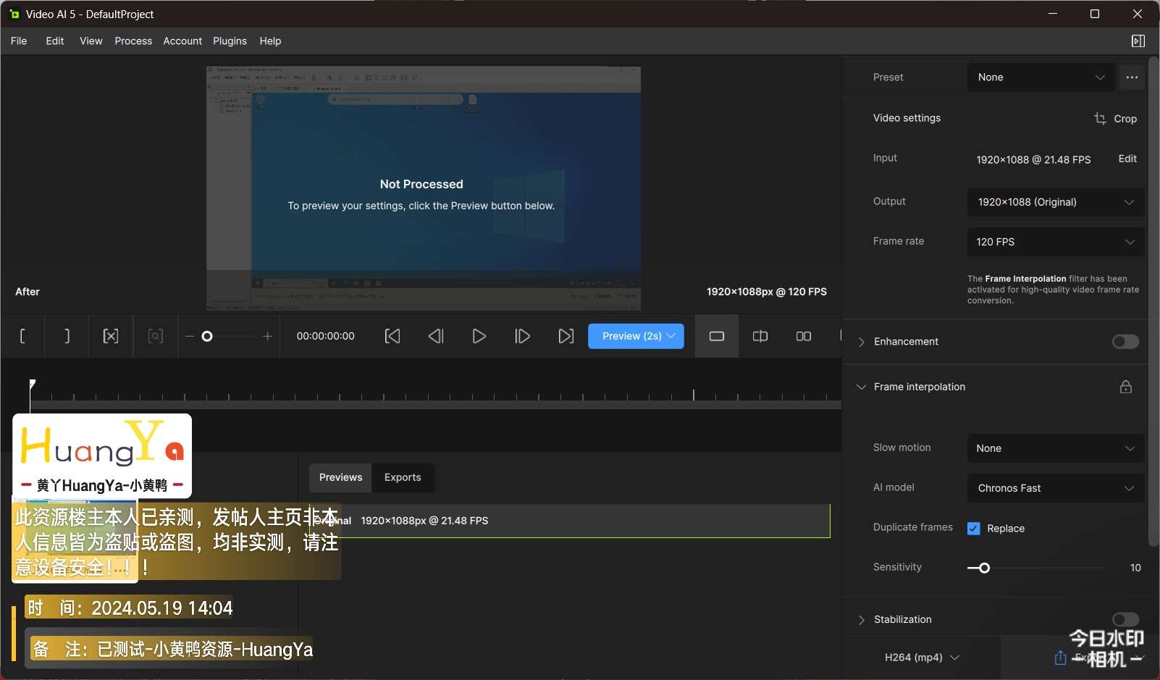Image resolution: width=1160 pixels, height=680 pixels.
Task: Step back one frame
Action: coord(435,336)
